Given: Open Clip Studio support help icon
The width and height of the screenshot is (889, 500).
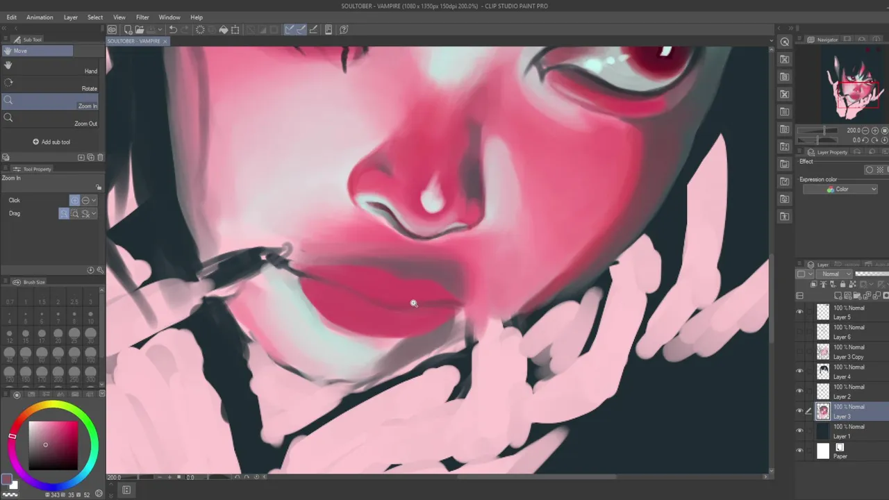Looking at the screenshot, I should pos(344,29).
